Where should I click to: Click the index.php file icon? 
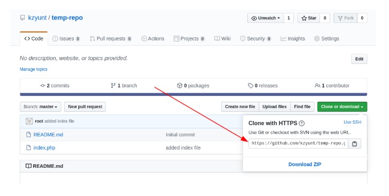pyautogui.click(x=28, y=148)
